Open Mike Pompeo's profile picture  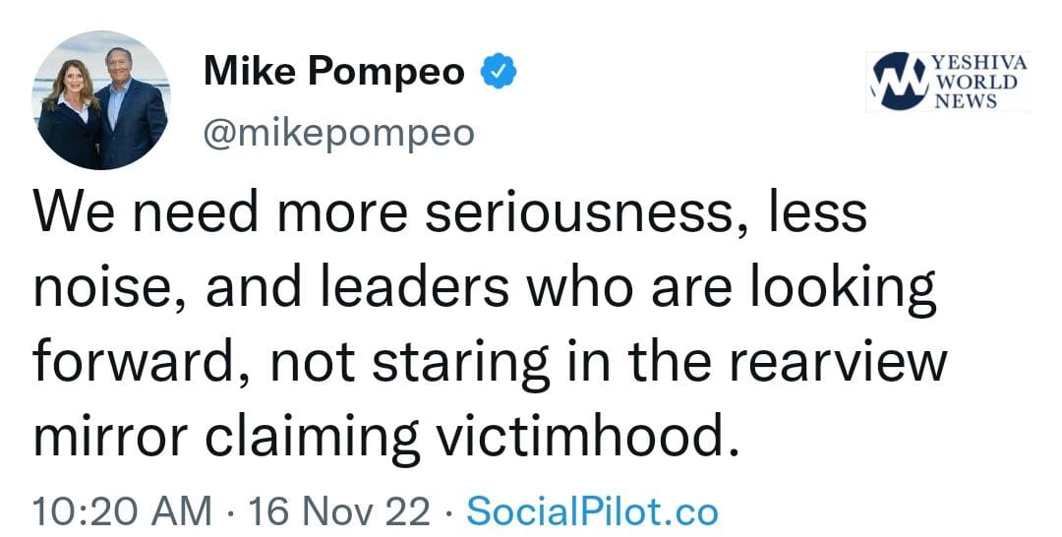pos(102,101)
